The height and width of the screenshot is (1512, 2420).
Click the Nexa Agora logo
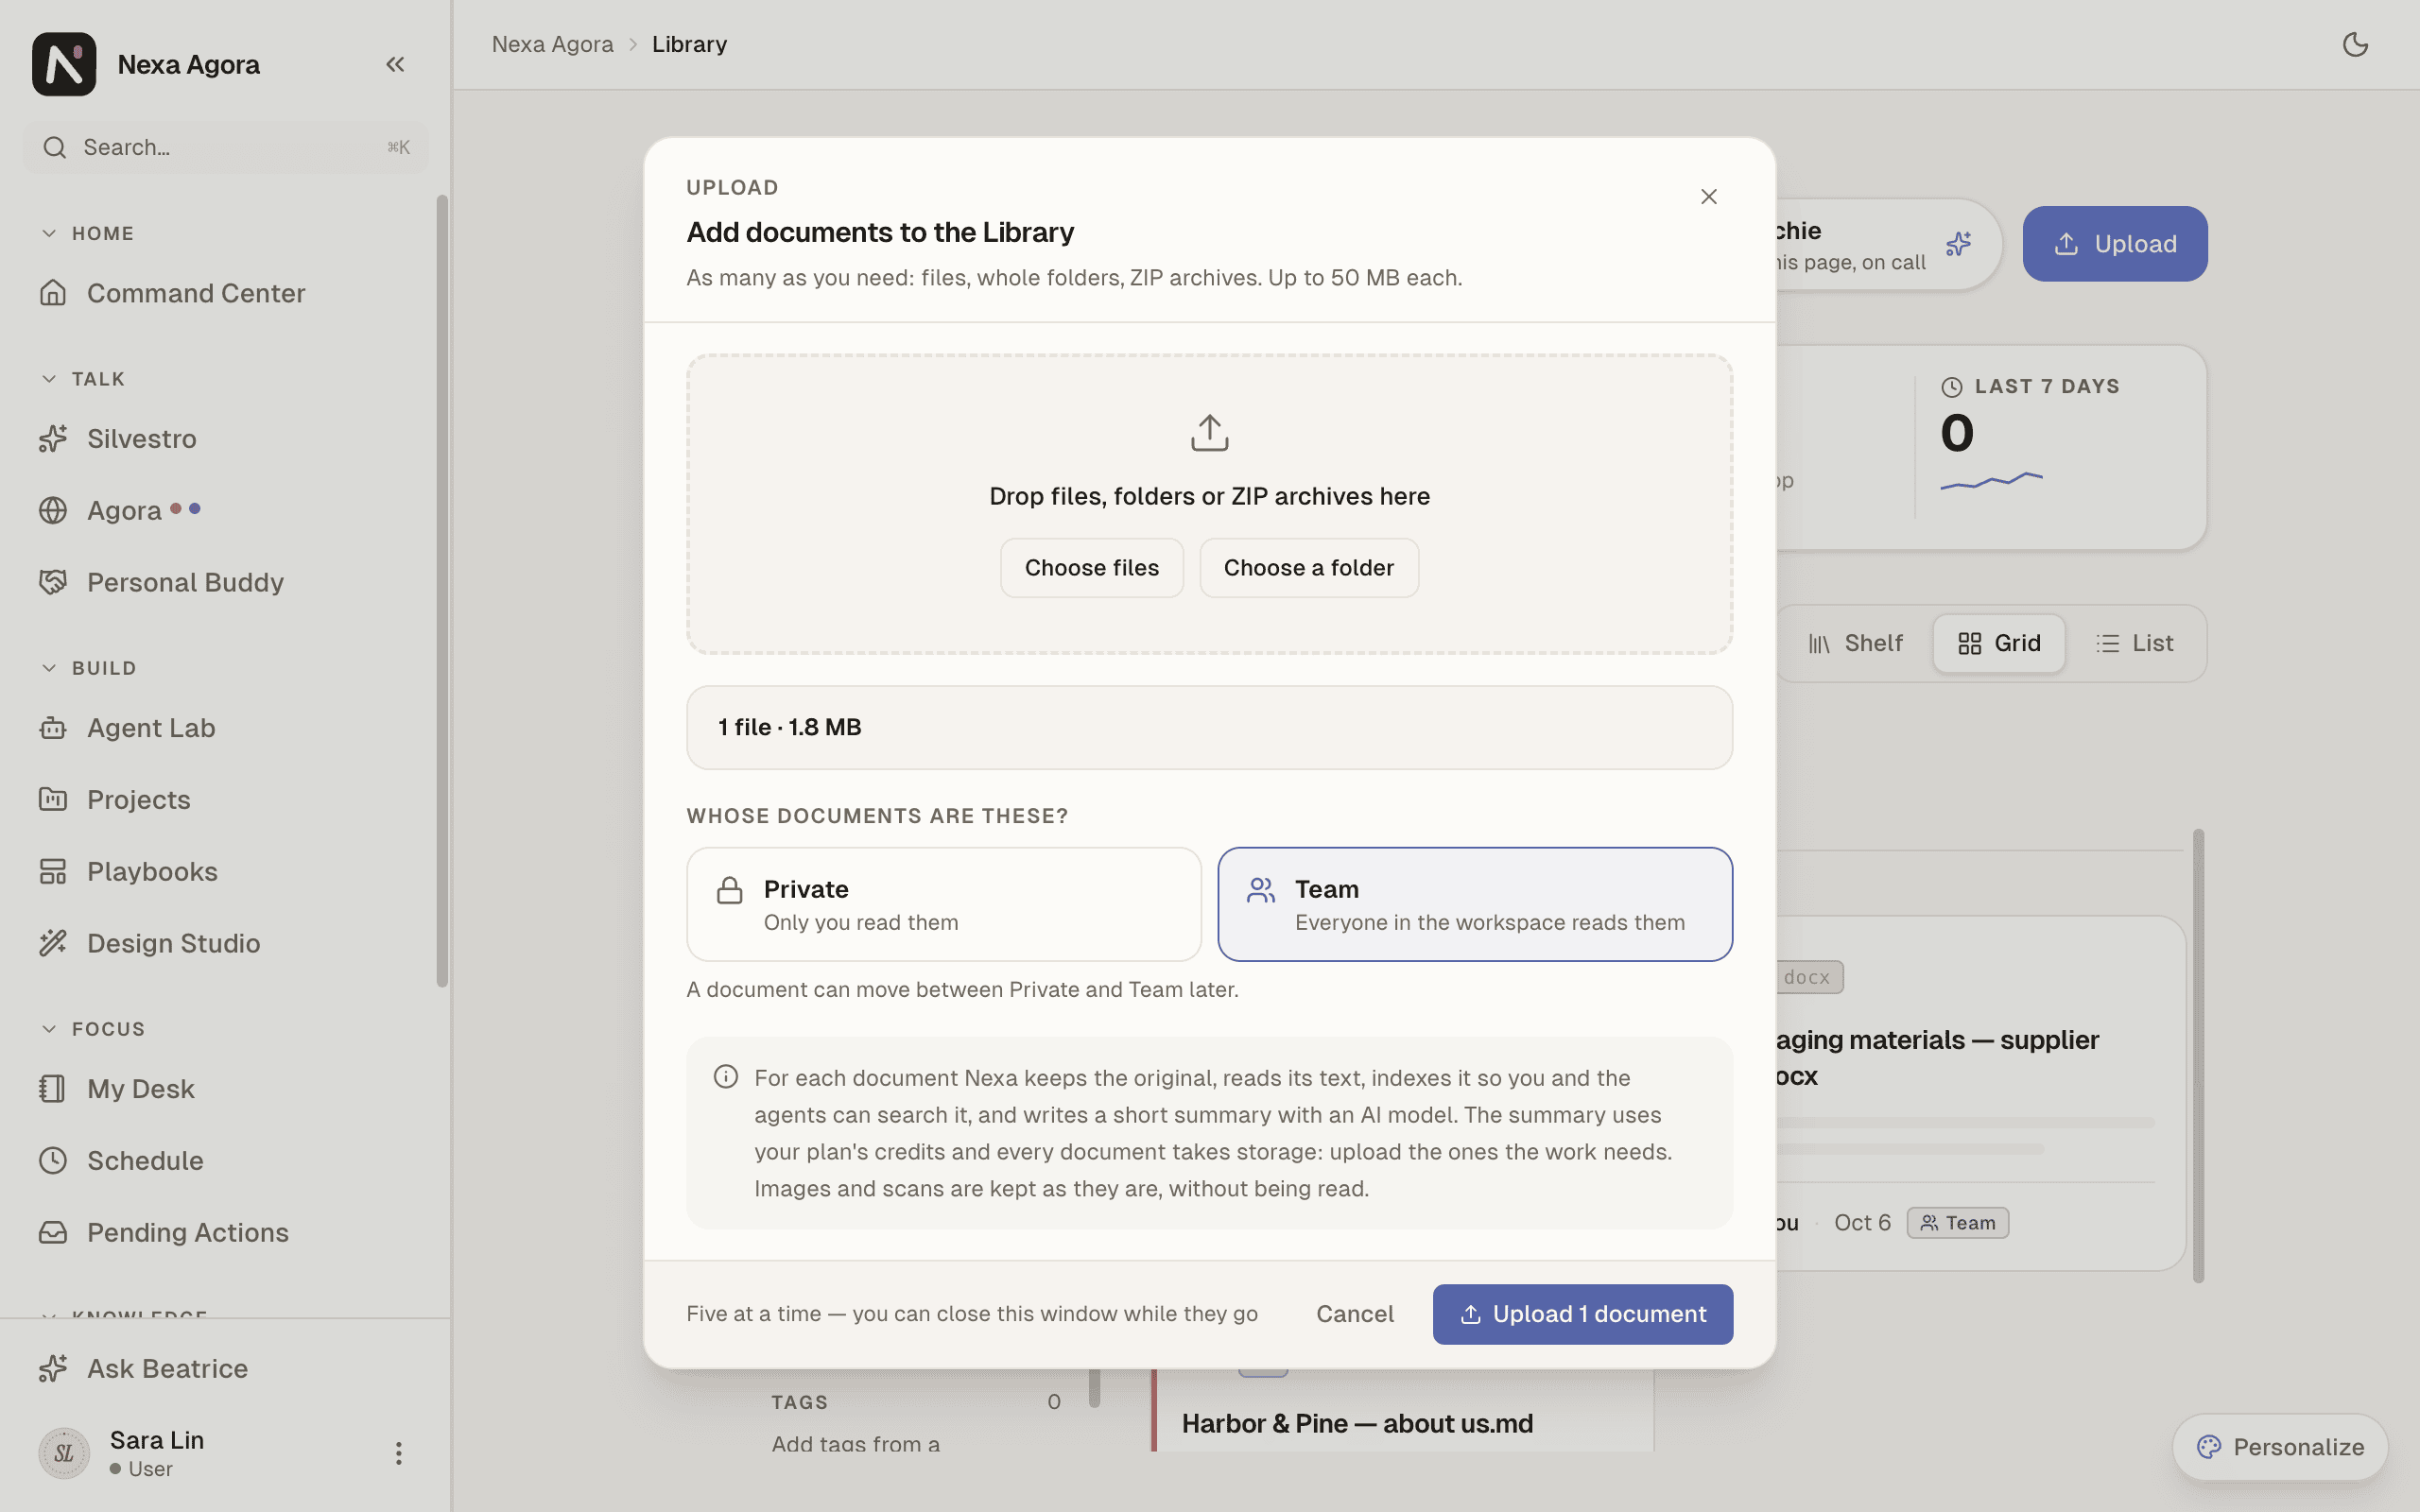click(x=64, y=65)
